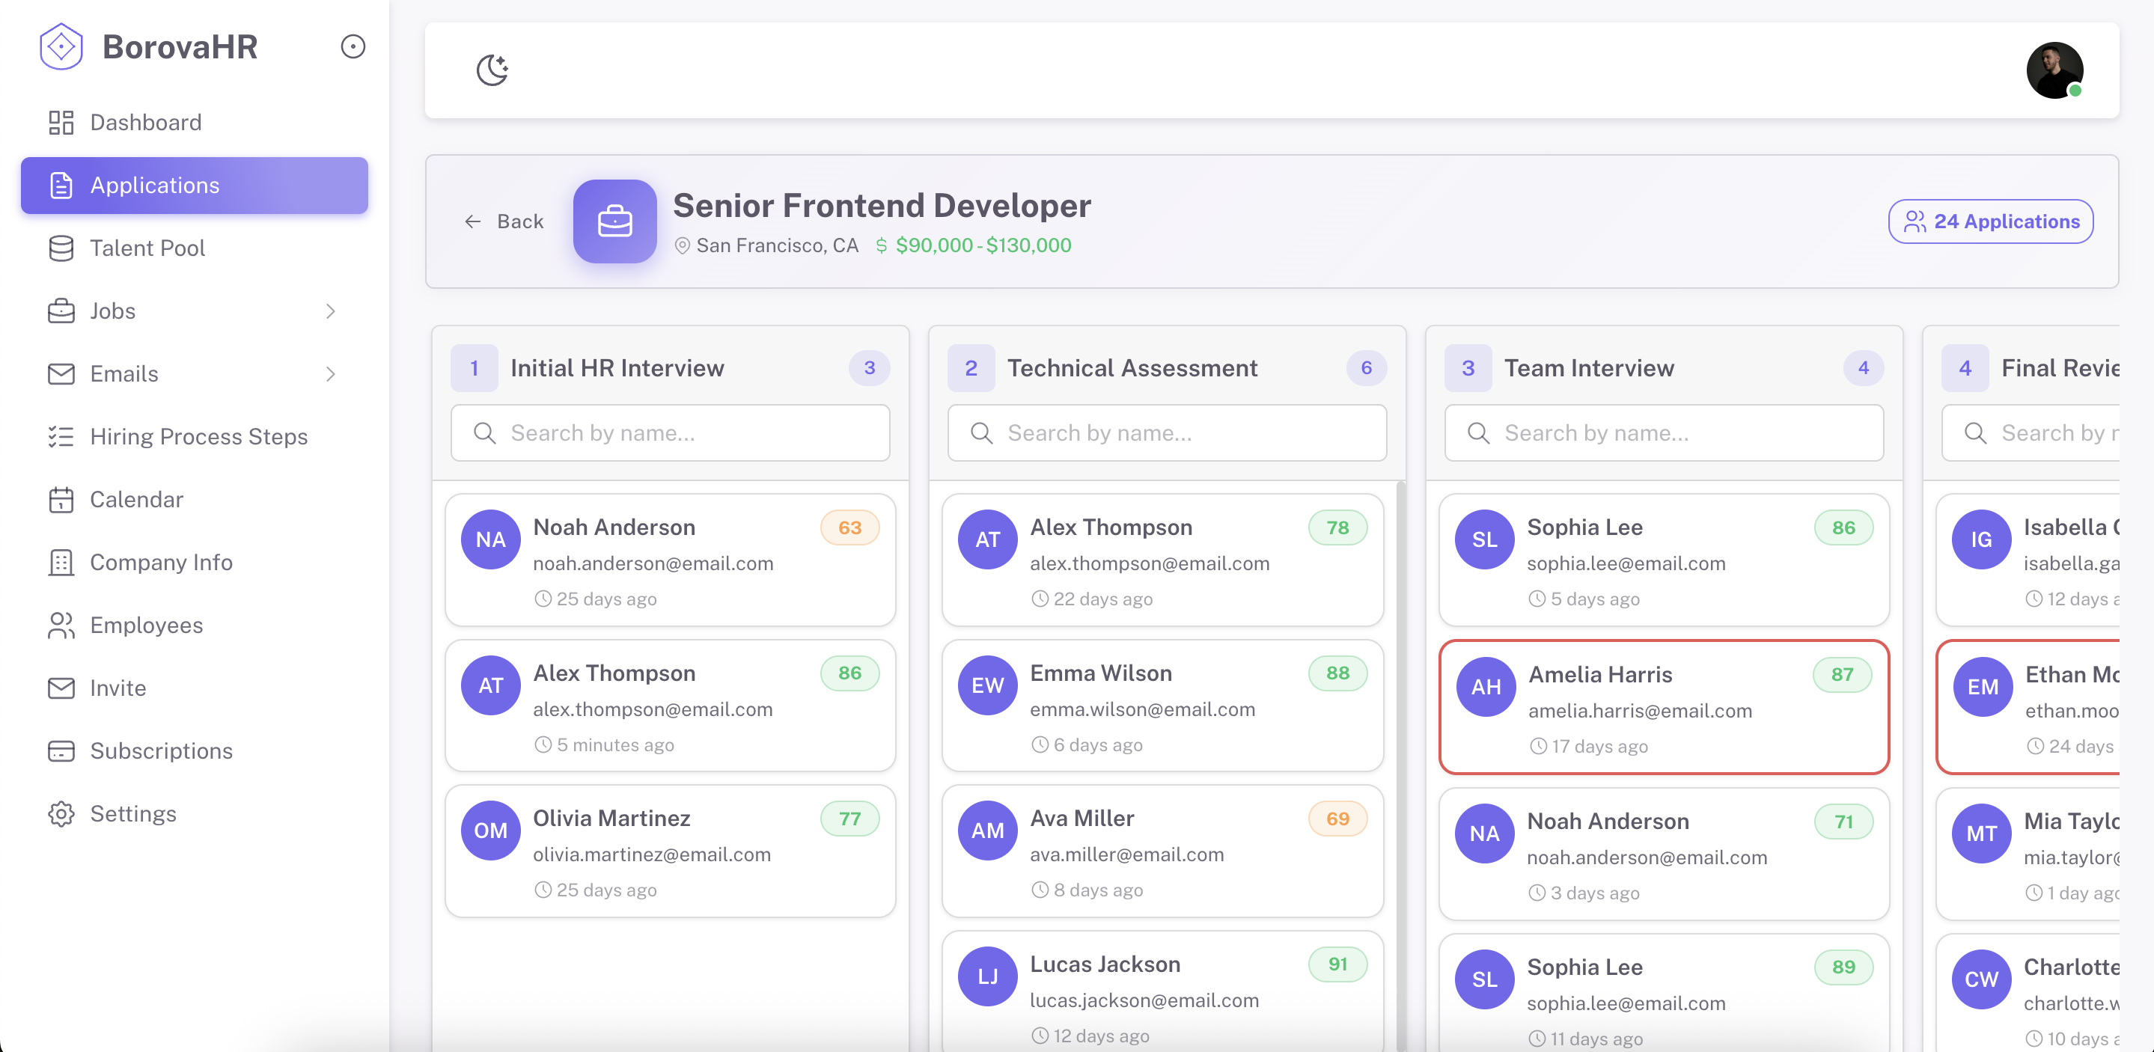Open user profile avatar menu
This screenshot has width=2154, height=1052.
click(2054, 70)
